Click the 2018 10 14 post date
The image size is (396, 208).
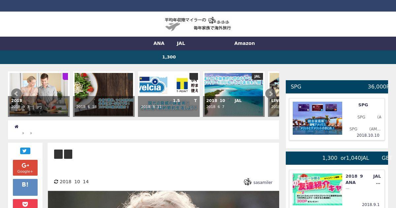(x=74, y=182)
